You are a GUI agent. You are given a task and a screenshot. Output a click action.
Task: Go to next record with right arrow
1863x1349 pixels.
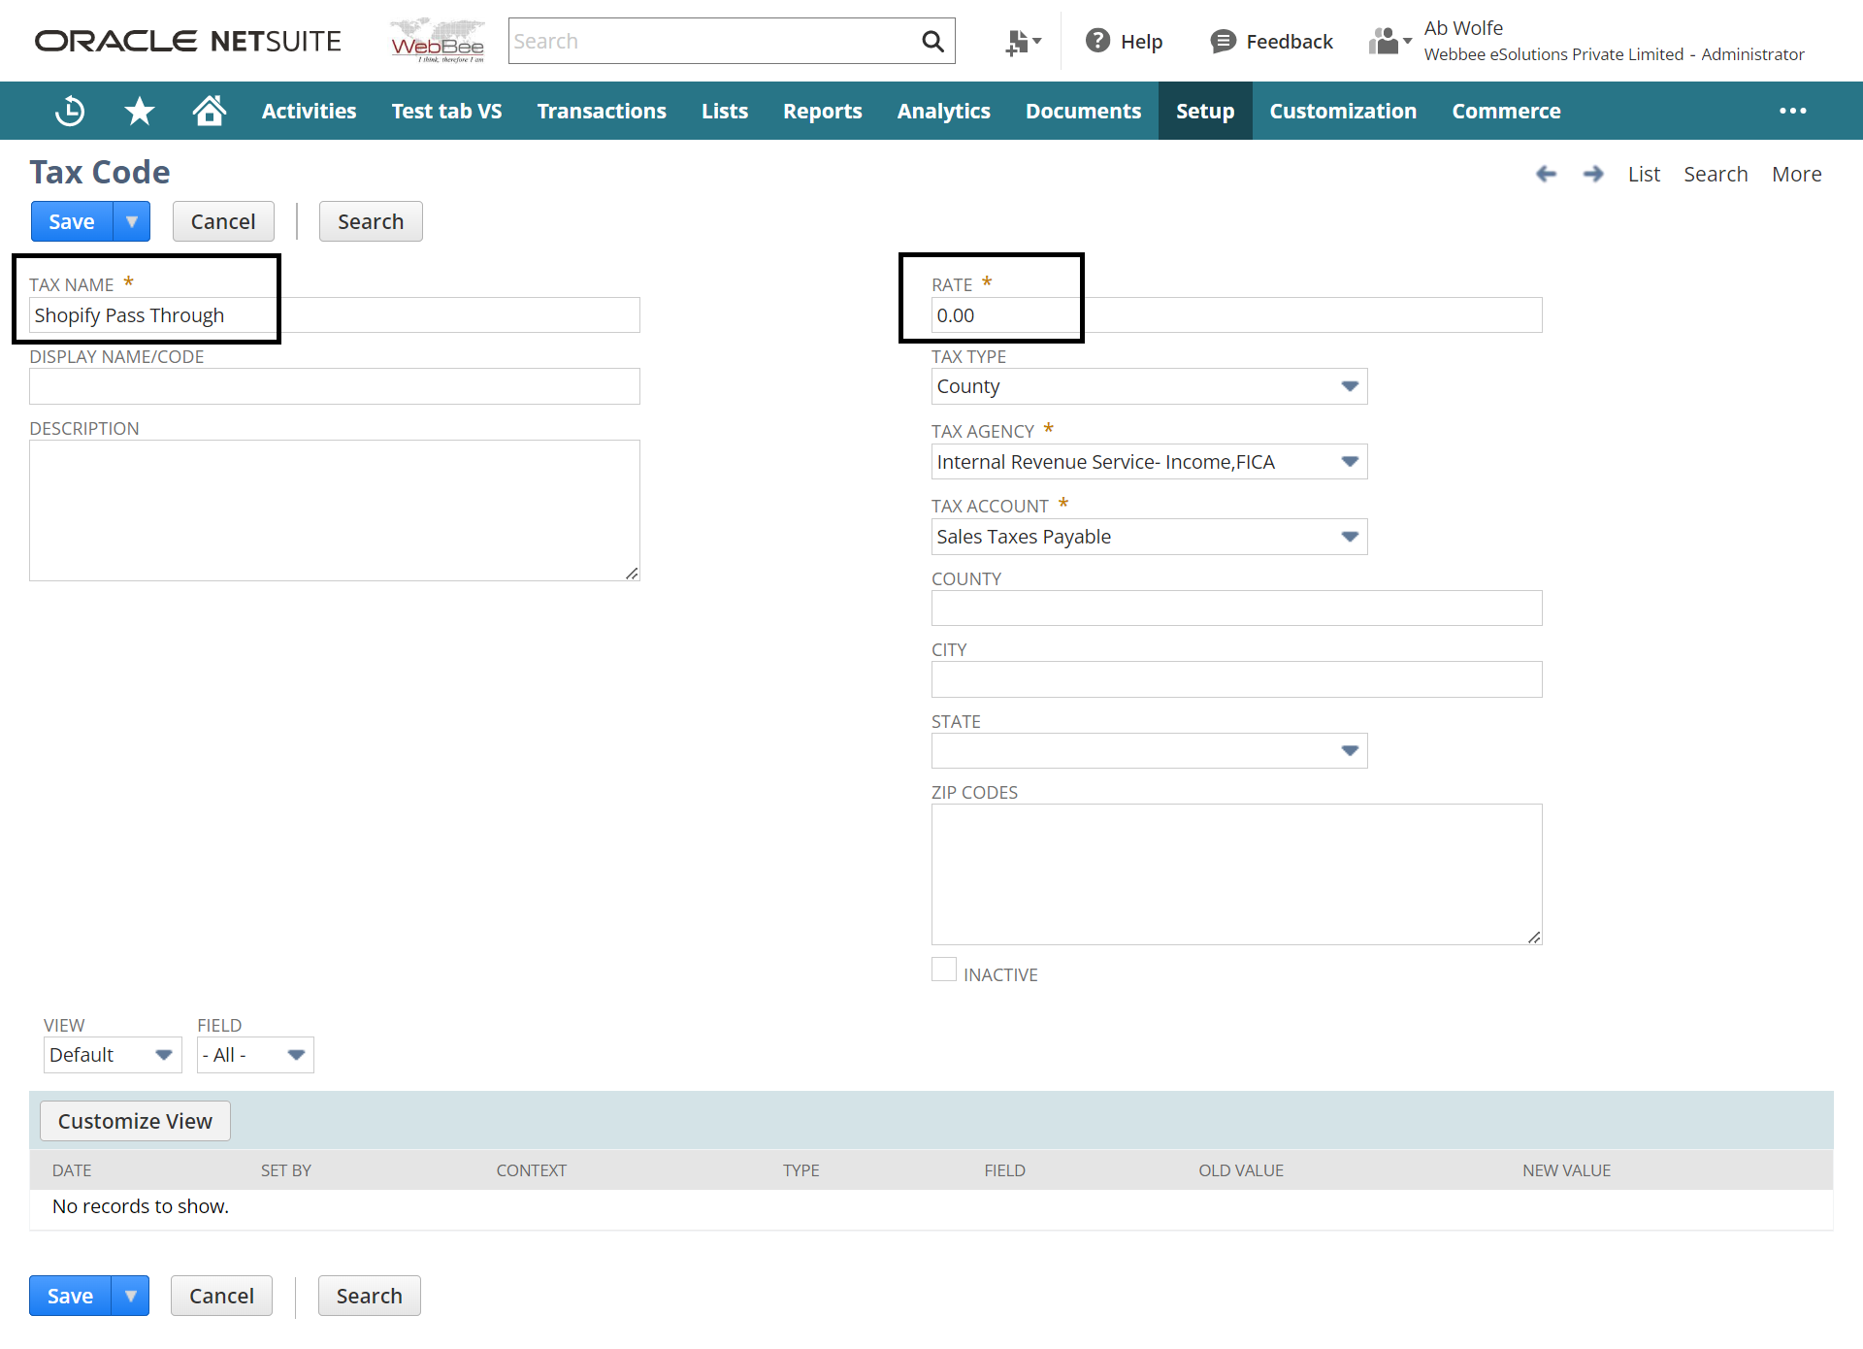[1592, 174]
